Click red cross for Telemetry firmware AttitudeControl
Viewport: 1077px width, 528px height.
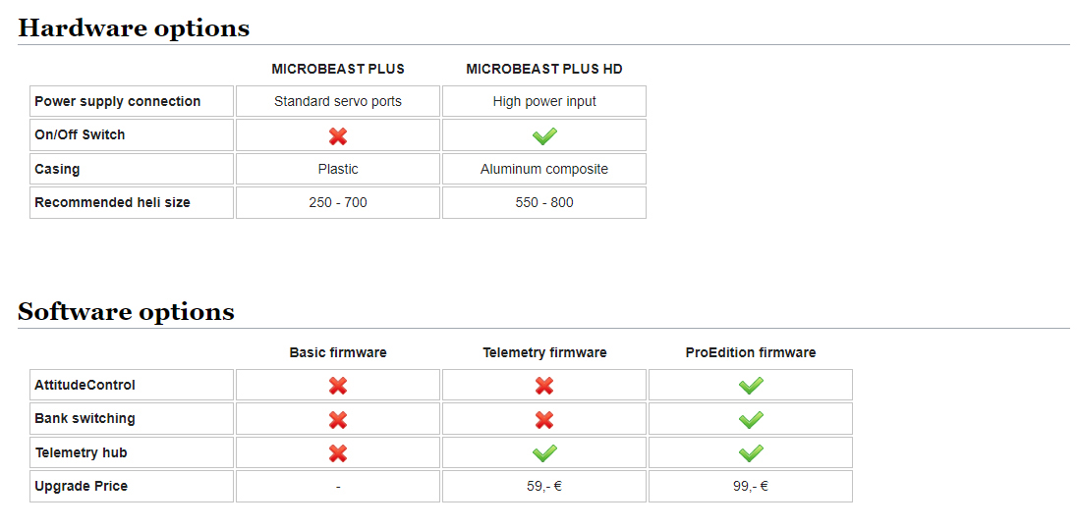(x=544, y=386)
